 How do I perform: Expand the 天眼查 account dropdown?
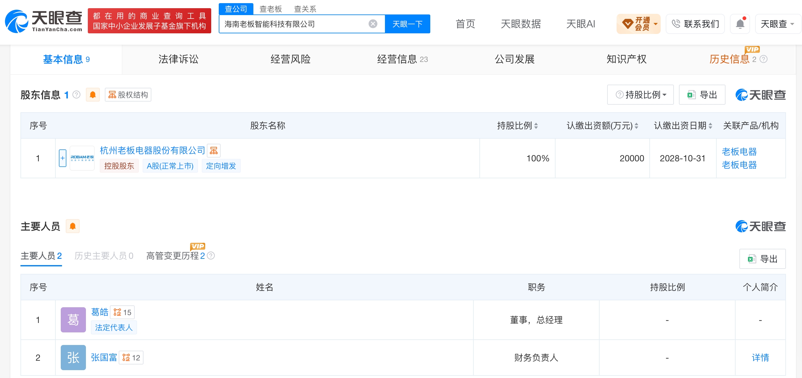[x=777, y=24]
